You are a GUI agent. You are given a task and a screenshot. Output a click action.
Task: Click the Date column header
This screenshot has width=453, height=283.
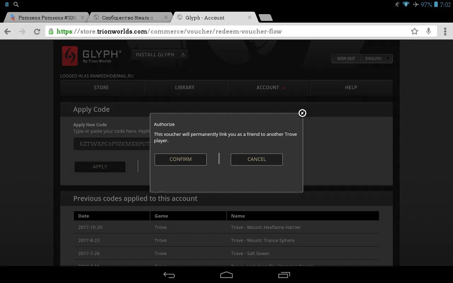coord(112,216)
